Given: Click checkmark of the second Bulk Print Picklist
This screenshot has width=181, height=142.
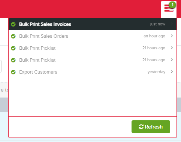Looking at the screenshot, I should (13, 60).
